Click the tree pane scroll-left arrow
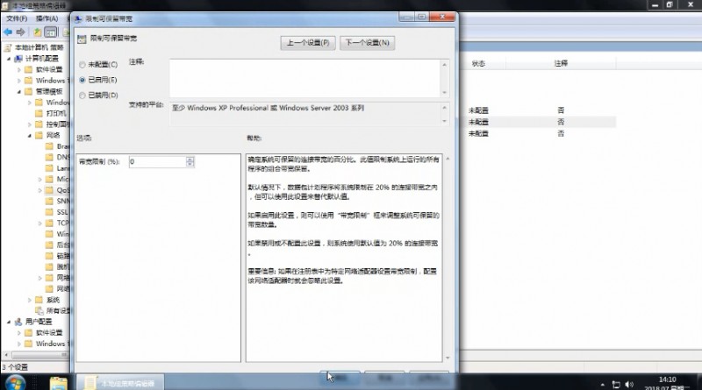The height and width of the screenshot is (390, 702). coord(6,355)
